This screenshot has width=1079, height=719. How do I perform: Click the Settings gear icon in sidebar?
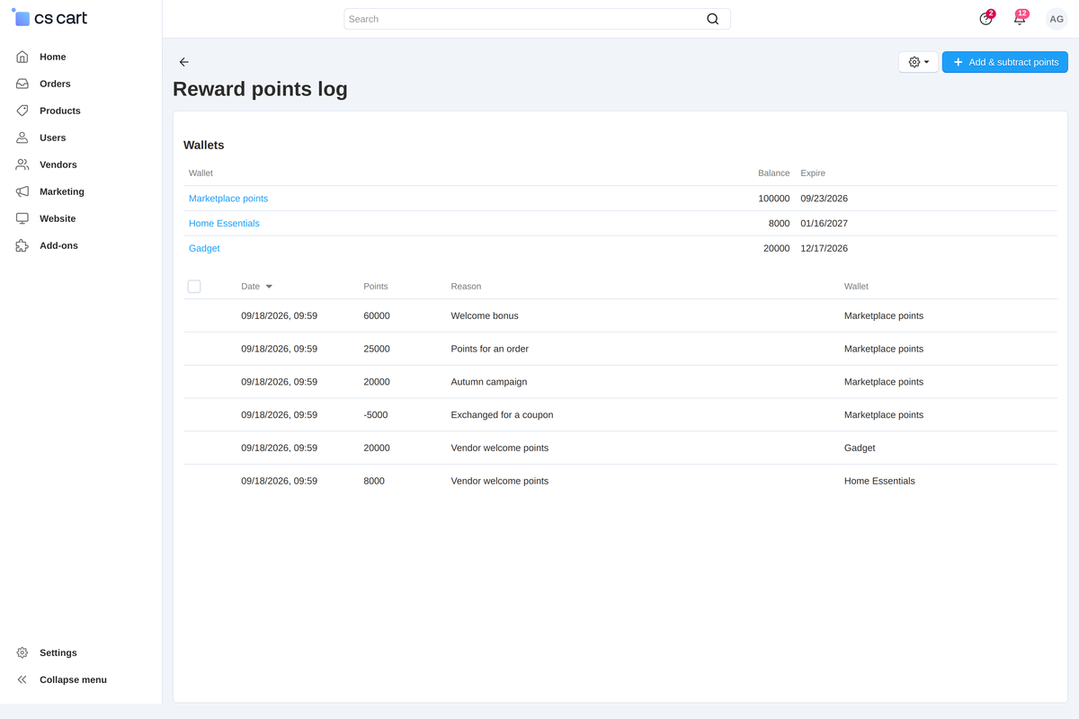[x=22, y=652]
